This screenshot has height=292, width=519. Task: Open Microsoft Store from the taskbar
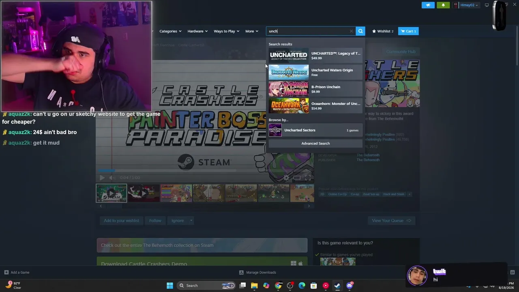click(313, 286)
